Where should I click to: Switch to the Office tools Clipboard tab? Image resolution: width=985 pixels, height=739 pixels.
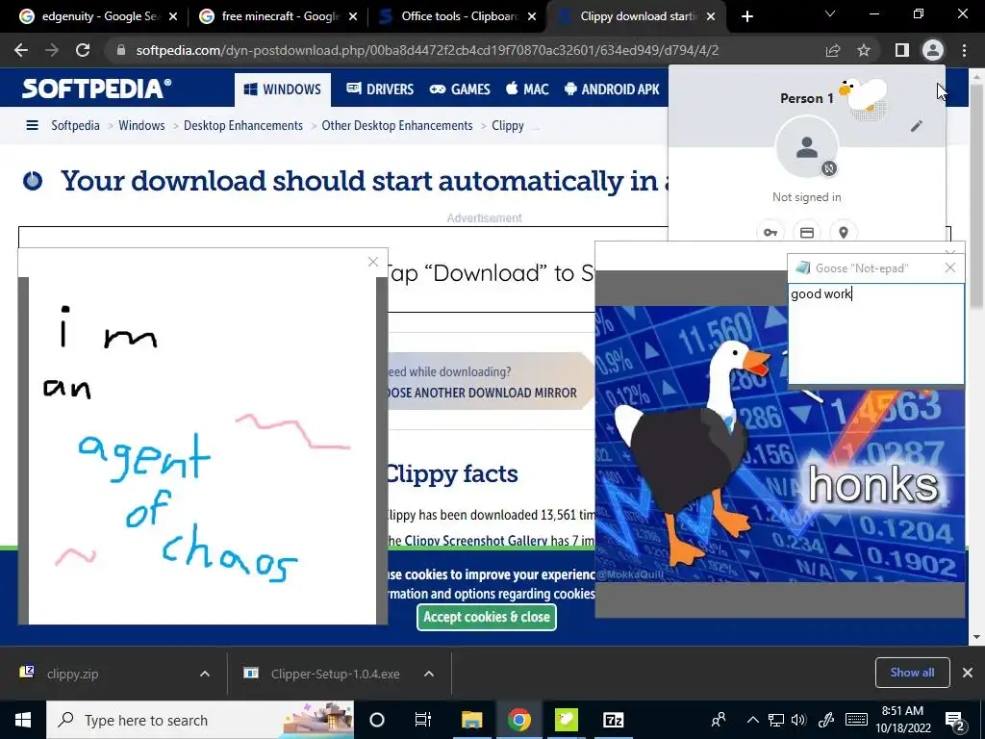(x=458, y=16)
